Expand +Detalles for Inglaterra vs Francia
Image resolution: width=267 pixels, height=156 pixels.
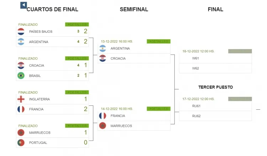coord(77,92)
